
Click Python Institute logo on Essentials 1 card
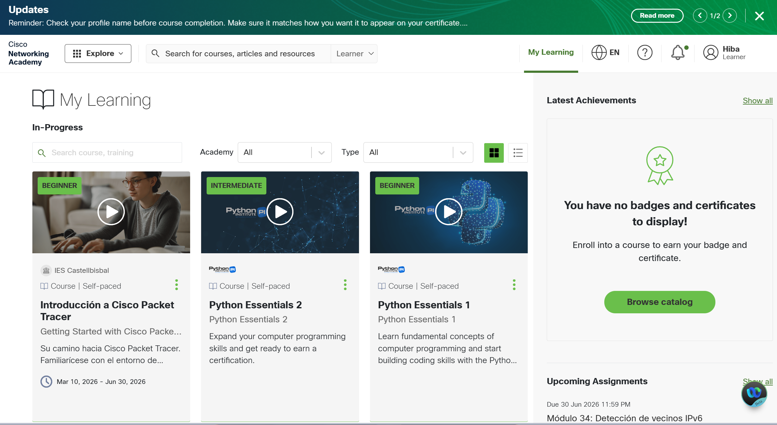point(391,269)
